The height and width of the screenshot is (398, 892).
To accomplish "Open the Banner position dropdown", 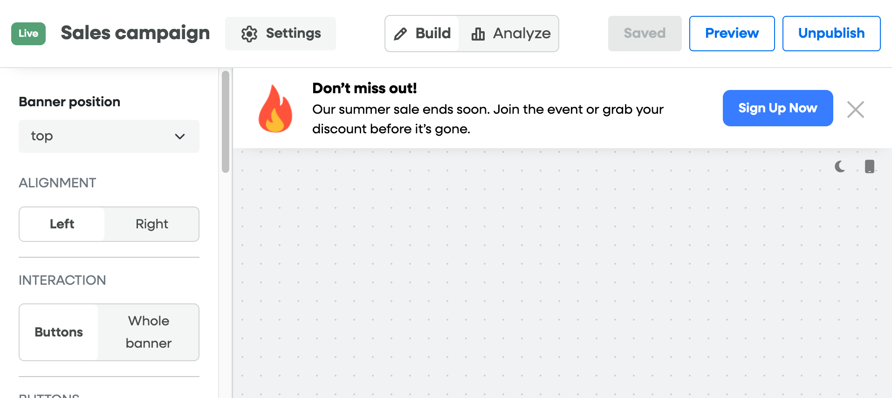I will [109, 136].
